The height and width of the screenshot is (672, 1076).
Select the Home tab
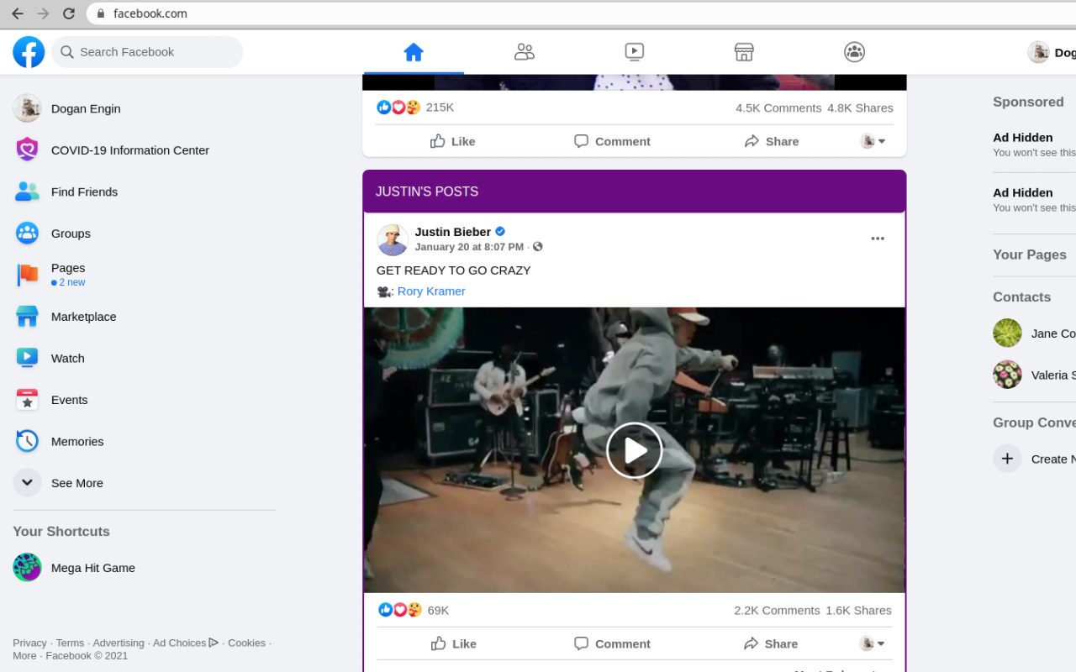(414, 52)
